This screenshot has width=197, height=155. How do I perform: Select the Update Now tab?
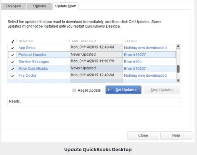(x=65, y=6)
